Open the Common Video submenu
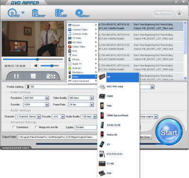 pyautogui.click(x=82, y=30)
